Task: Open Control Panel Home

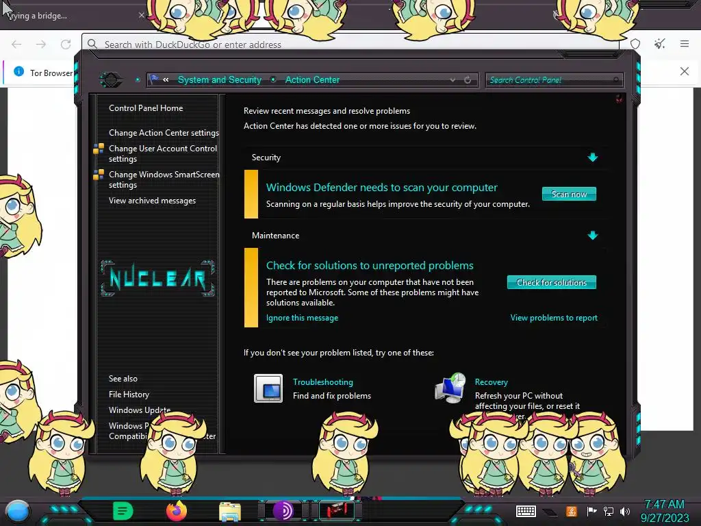Action: (x=146, y=108)
